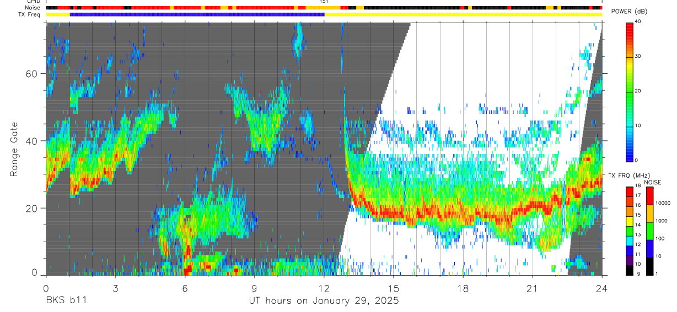Click the '18' tick on TX FRQ legend
Viewport: 677px width, 312px height.
[x=638, y=186]
